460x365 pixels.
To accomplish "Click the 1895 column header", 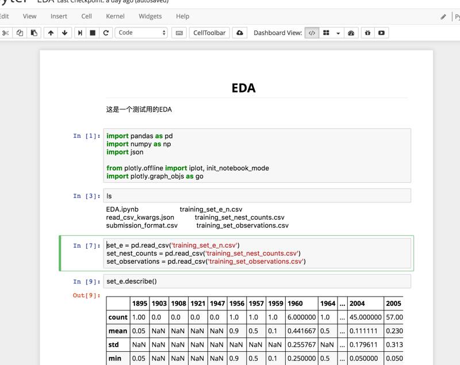I will pyautogui.click(x=140, y=303).
